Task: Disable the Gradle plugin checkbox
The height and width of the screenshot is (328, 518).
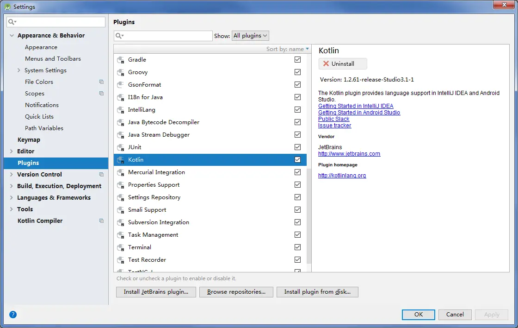Action: [x=298, y=60]
